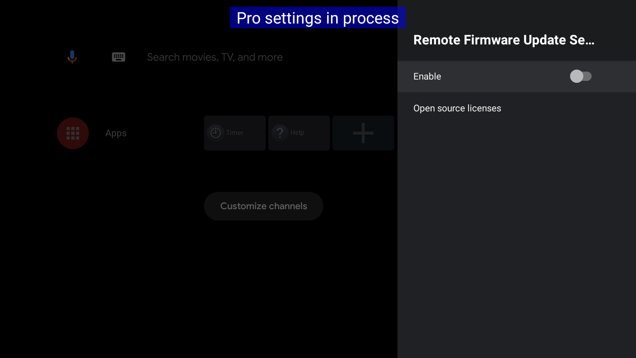
Task: Click dark gap between Apps label and Timer
Action: [166, 133]
